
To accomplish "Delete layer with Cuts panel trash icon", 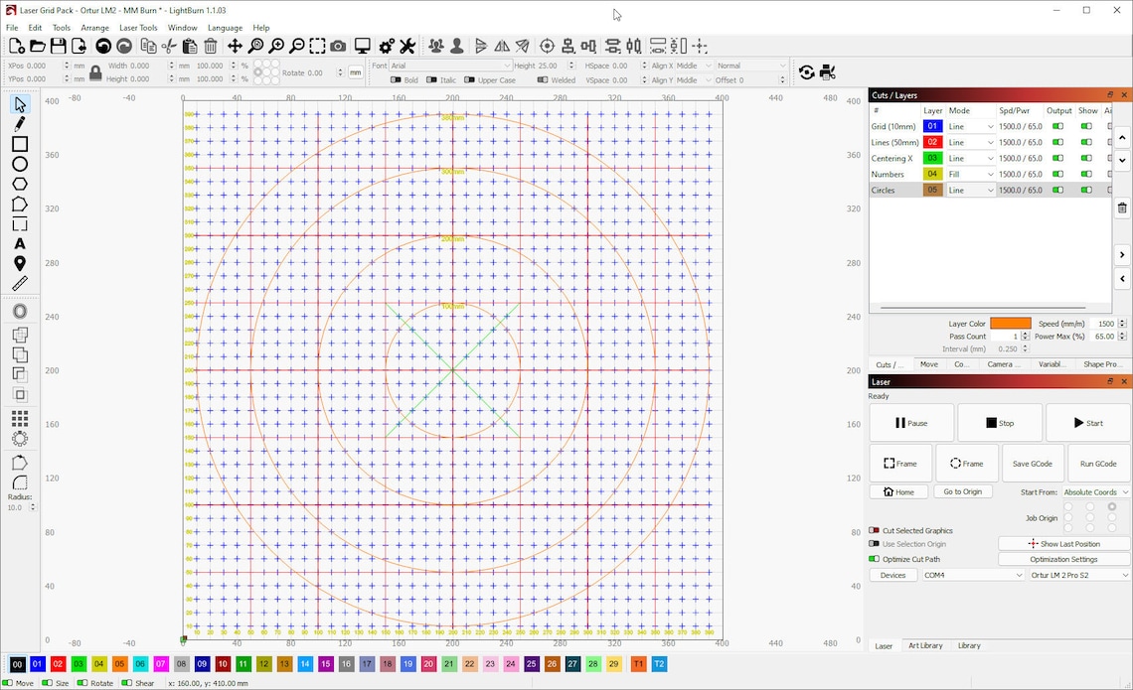I will click(x=1122, y=208).
